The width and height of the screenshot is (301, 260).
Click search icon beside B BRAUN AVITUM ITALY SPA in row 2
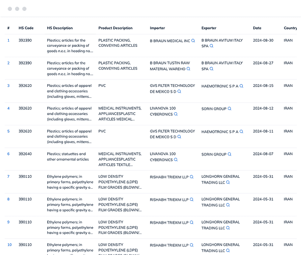tap(212, 69)
